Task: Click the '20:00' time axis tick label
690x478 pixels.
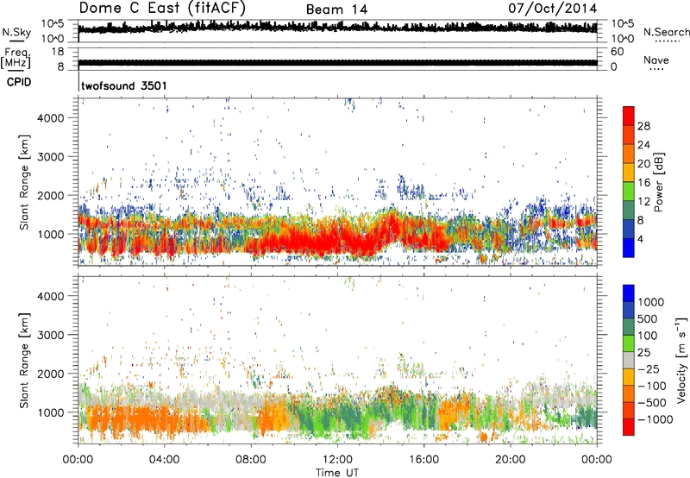Action: point(510,460)
